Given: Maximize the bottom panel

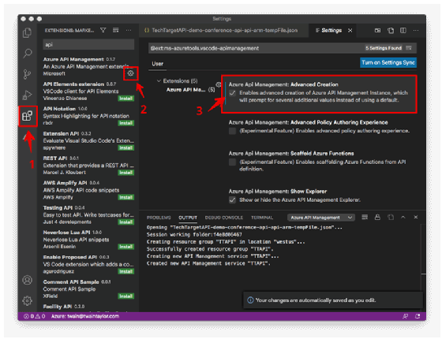Looking at the screenshot, I should [x=403, y=217].
